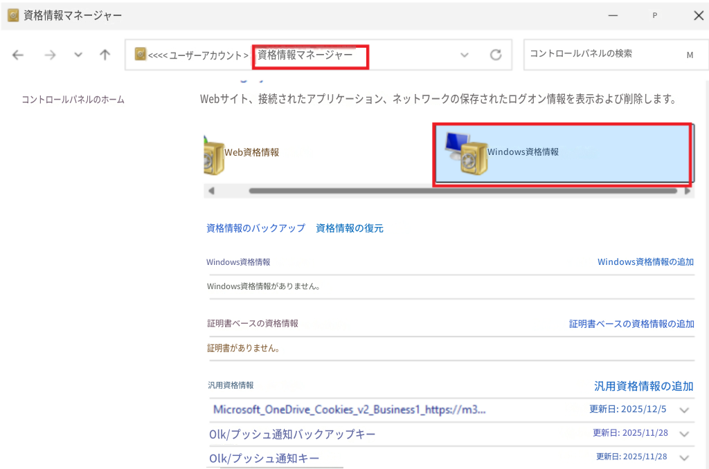Select the Web資格情報 tile
The height and width of the screenshot is (469, 709).
(x=316, y=153)
